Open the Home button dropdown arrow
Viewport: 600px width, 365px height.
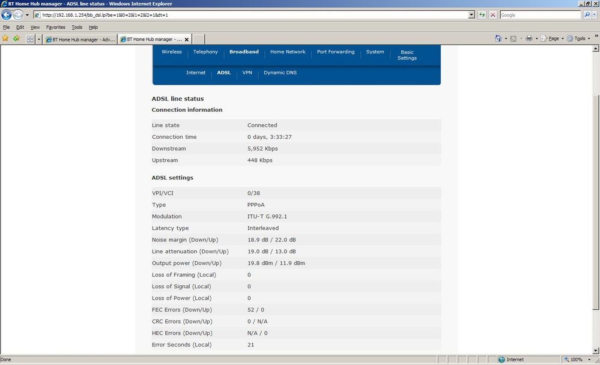coord(506,38)
